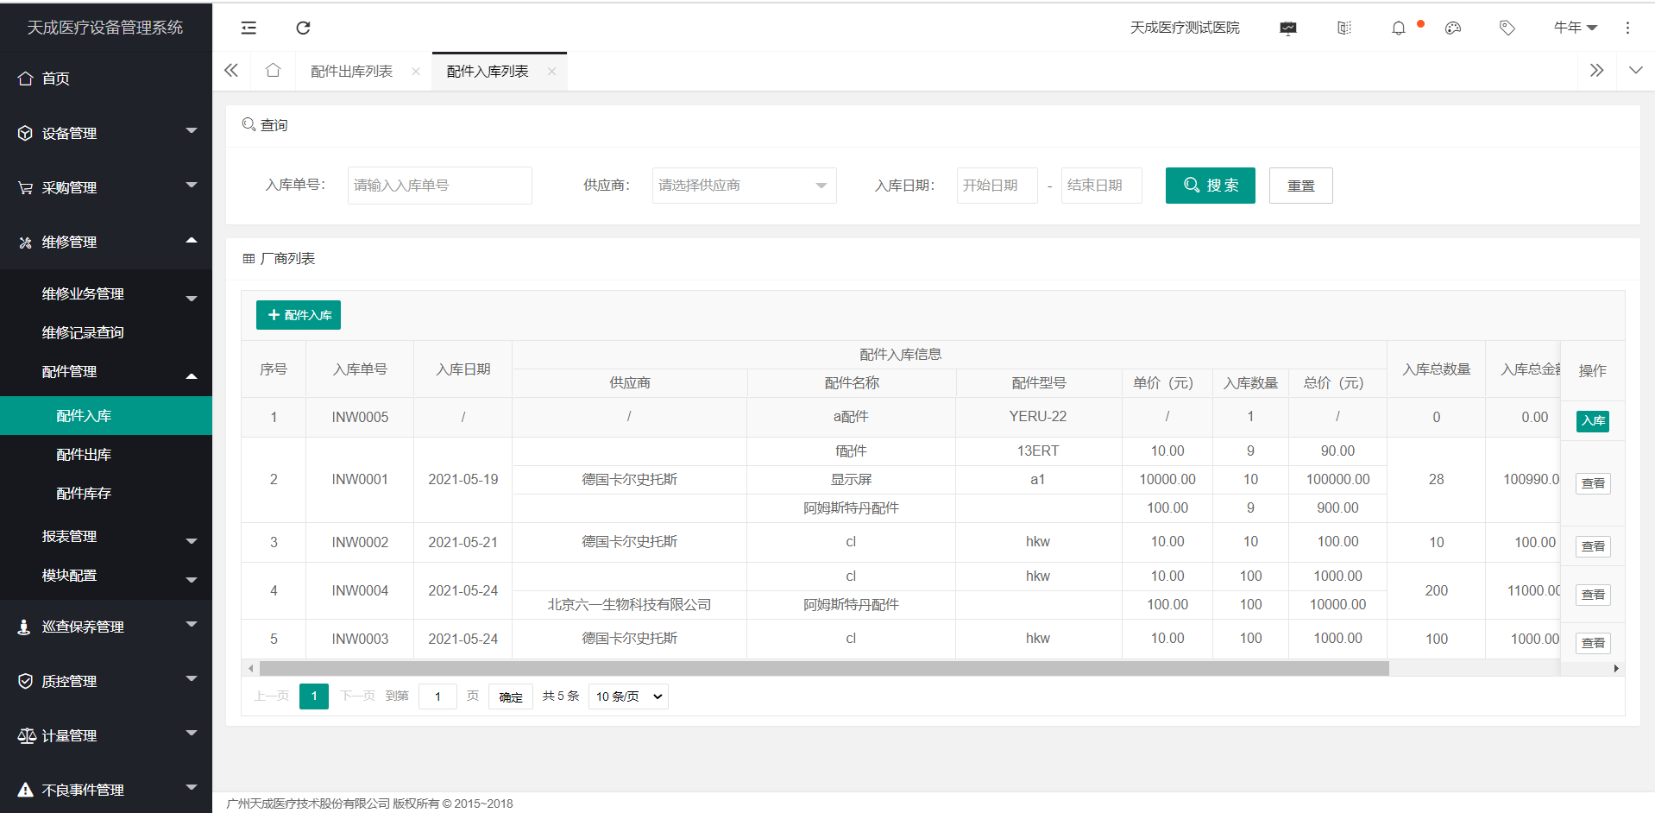Click the 查询 magnifier icon

coord(249,124)
